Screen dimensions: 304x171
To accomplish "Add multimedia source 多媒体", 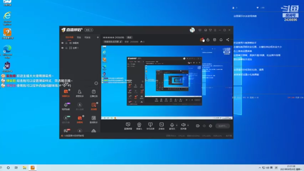I will tap(161, 126).
